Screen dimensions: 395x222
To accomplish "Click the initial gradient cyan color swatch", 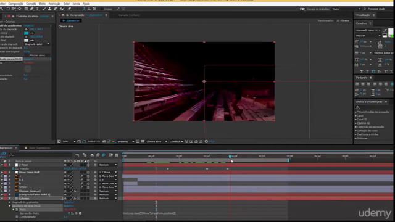I will [26, 33].
